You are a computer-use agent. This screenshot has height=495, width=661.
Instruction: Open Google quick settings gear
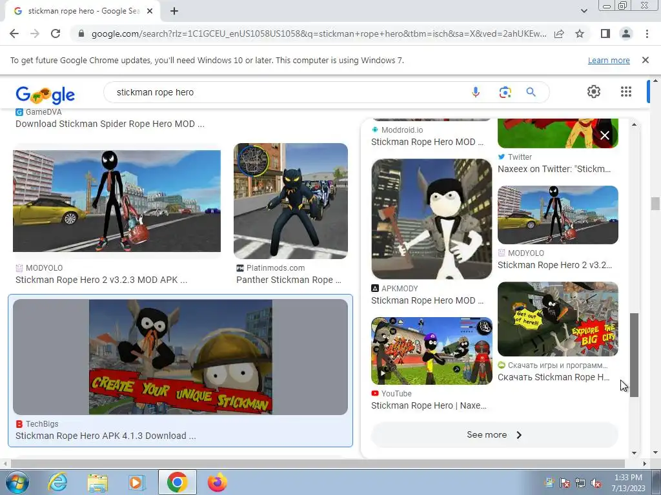point(594,92)
